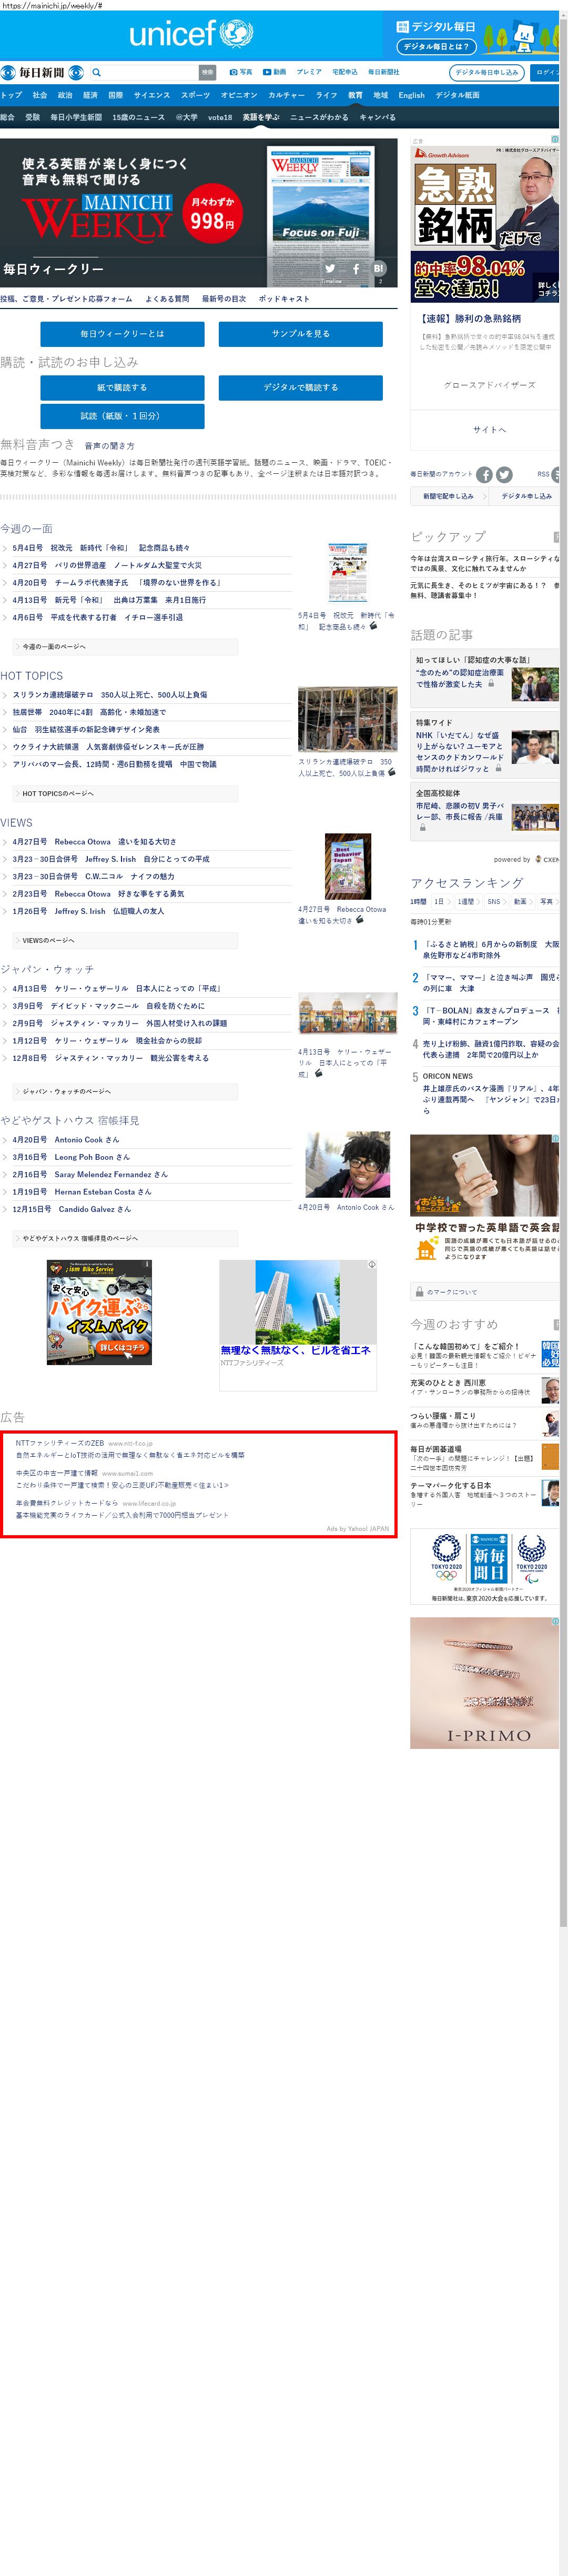Screen dimensions: 568x2576
Task: Open 2月23日号 Rebecca Otowa article
Action: 98,894
